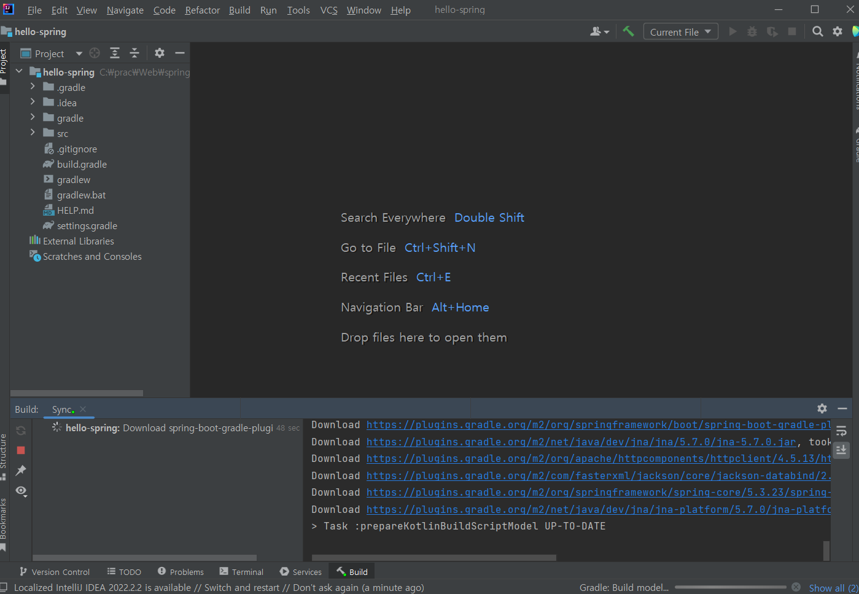This screenshot has height=594, width=859.
Task: Open the jna-5.7.0.jar download link
Action: click(x=581, y=442)
